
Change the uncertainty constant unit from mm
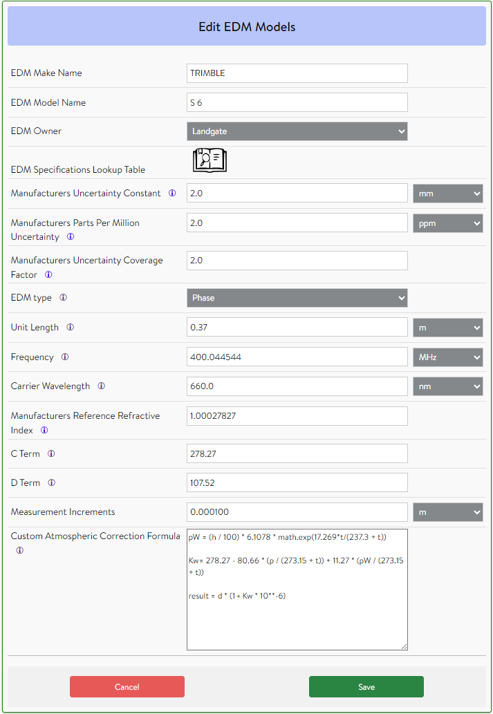tap(447, 194)
